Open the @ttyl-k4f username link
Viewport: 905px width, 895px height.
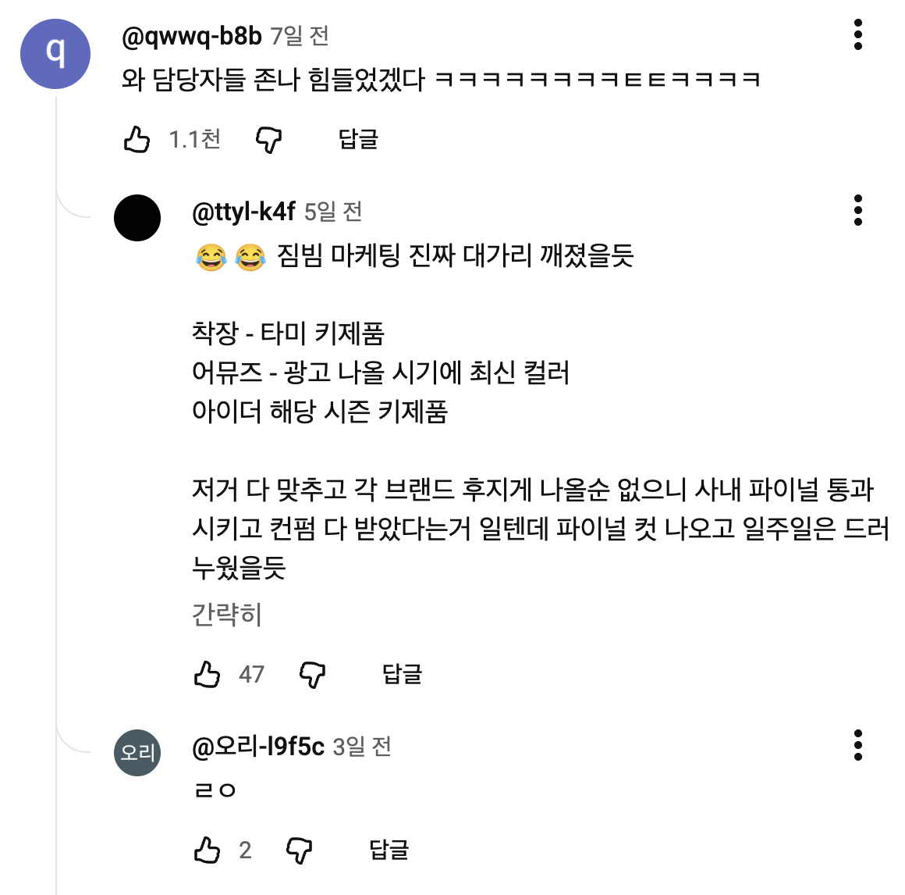click(x=243, y=211)
